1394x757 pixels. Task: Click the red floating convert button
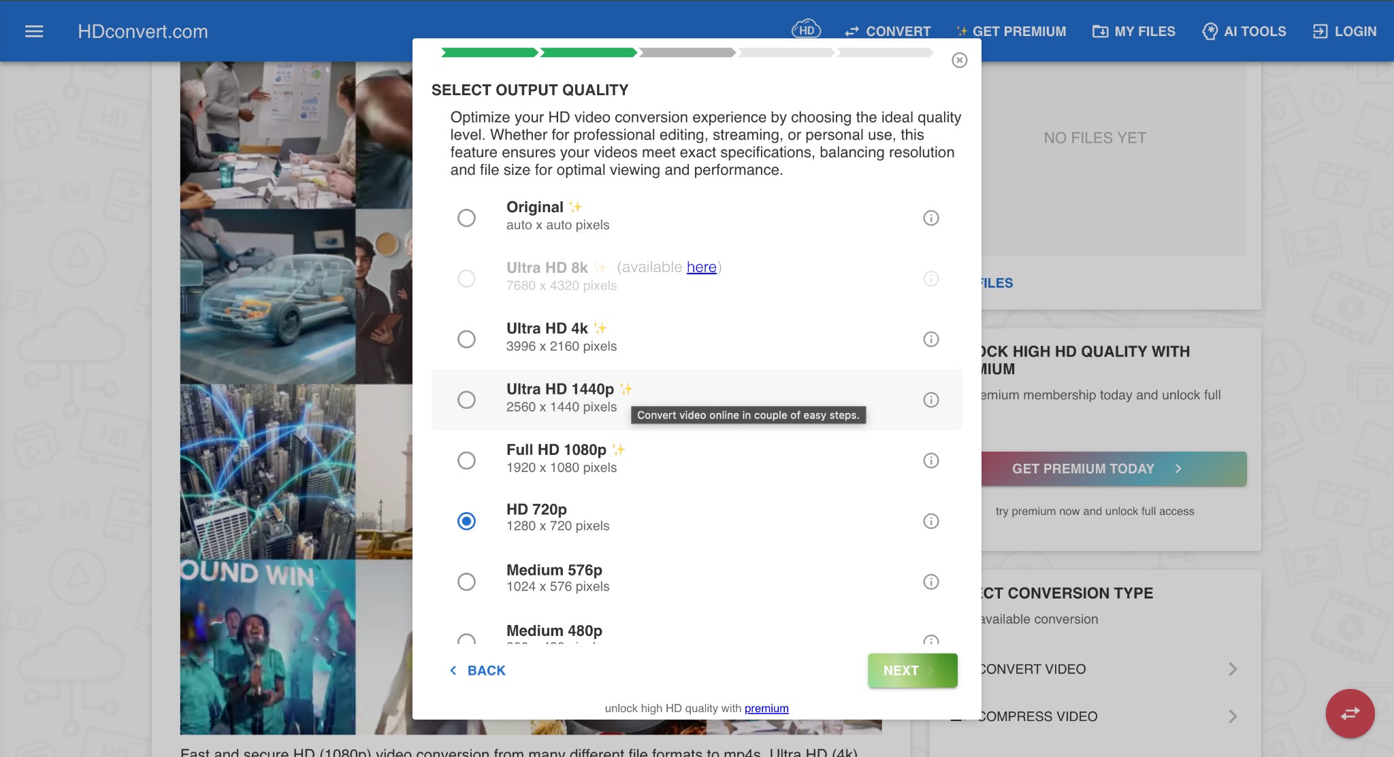1350,713
